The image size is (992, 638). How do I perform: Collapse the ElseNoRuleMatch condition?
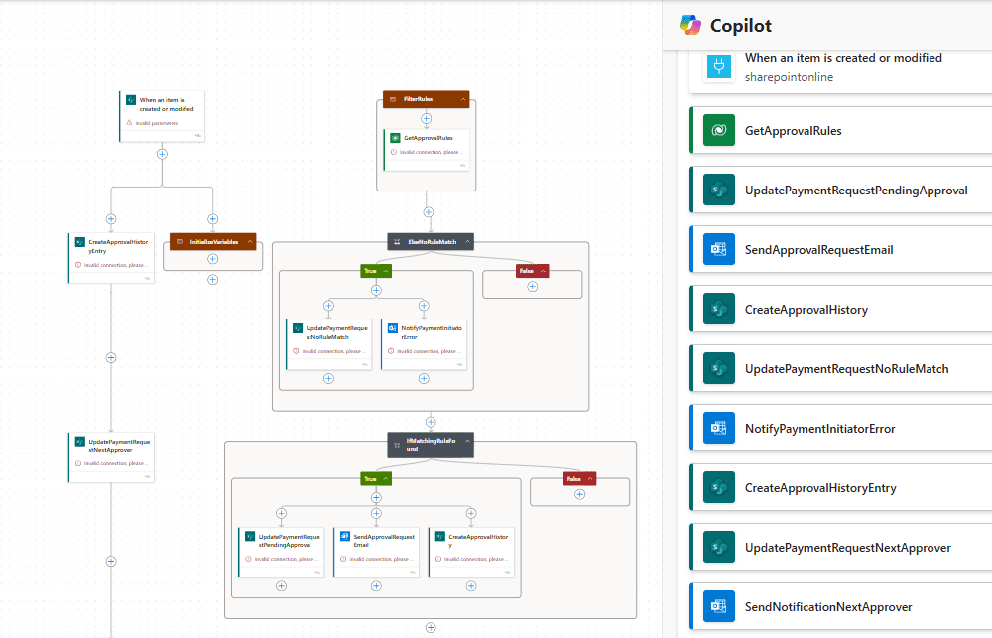pyautogui.click(x=467, y=241)
